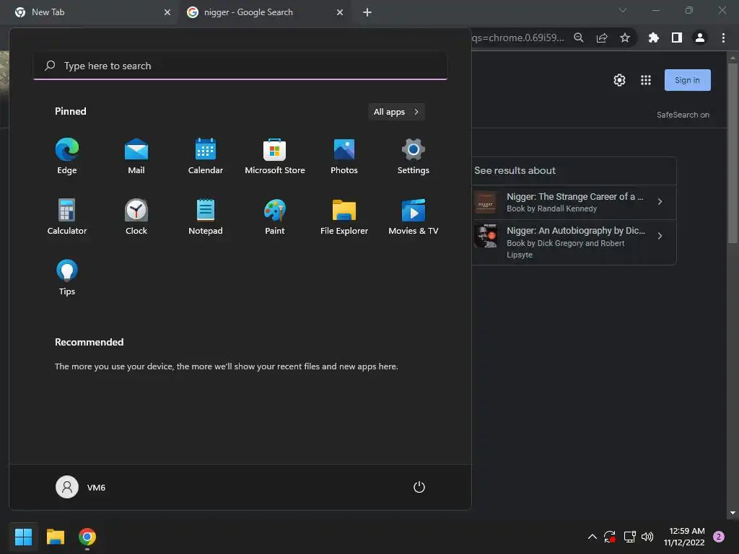Image resolution: width=739 pixels, height=554 pixels.
Task: Open the Chrome three-dot menu
Action: [x=723, y=38]
